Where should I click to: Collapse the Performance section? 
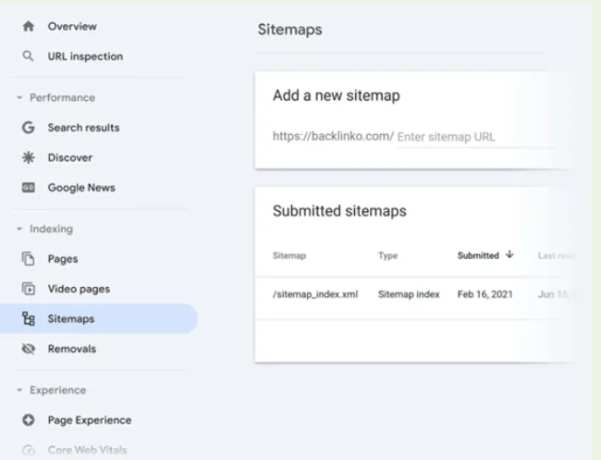pos(19,98)
